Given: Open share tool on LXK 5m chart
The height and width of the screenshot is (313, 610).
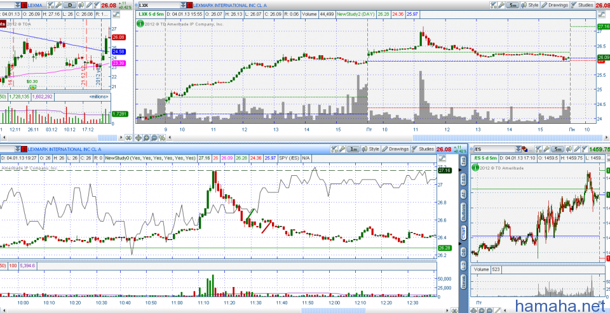Looking at the screenshot, I should coord(493,5).
